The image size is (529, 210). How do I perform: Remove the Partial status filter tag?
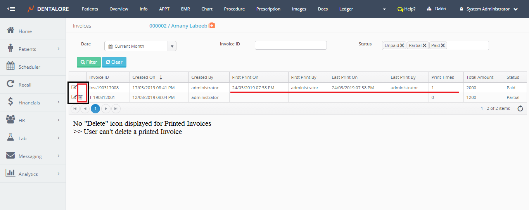click(425, 45)
